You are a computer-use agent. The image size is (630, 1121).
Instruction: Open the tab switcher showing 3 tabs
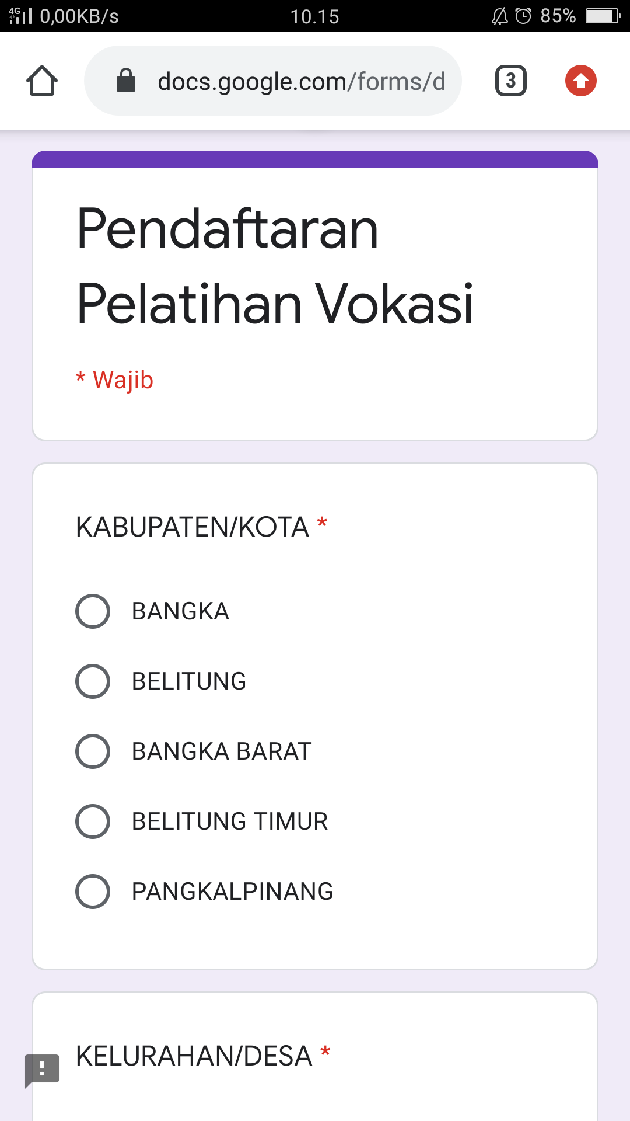(x=510, y=81)
